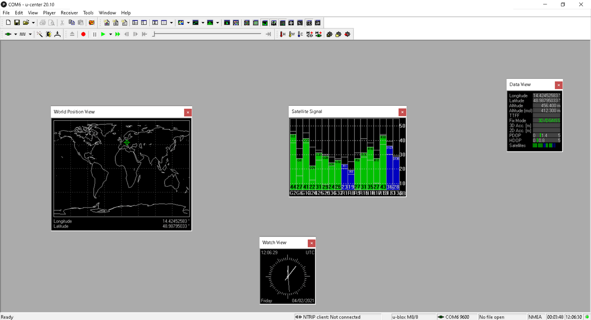Viewport: 591px width, 320px height.
Task: Click the Hotstart thermometer icon
Action: click(x=283, y=34)
